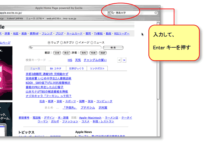Open the 社会 news category link

pos(42,101)
